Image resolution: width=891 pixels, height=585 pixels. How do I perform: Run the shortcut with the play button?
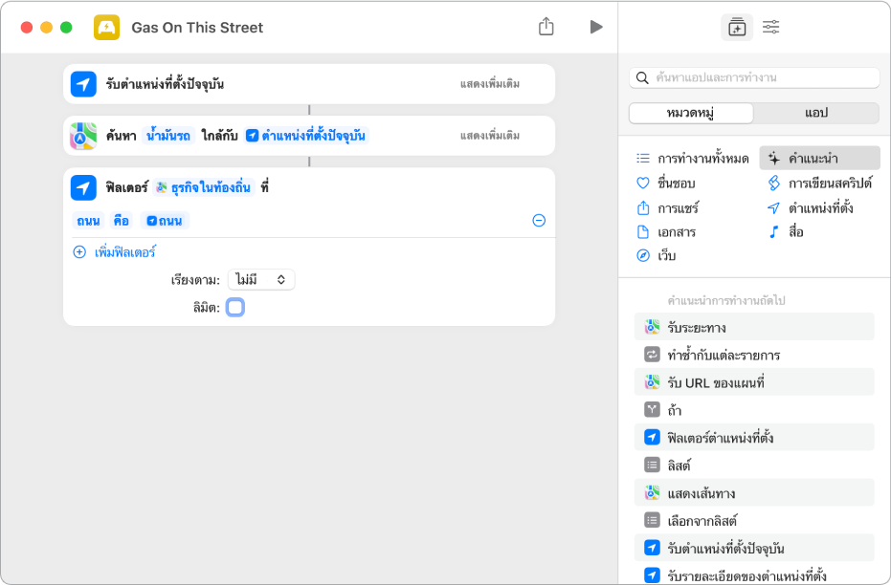click(595, 27)
